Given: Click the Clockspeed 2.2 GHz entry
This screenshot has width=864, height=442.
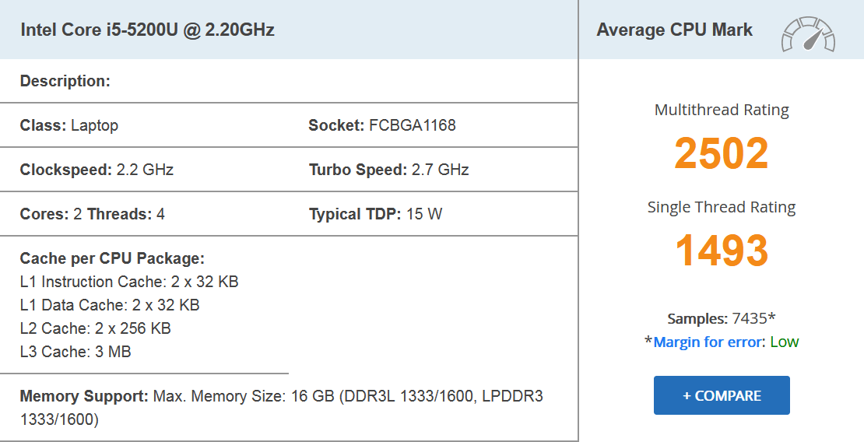Looking at the screenshot, I should (x=97, y=170).
